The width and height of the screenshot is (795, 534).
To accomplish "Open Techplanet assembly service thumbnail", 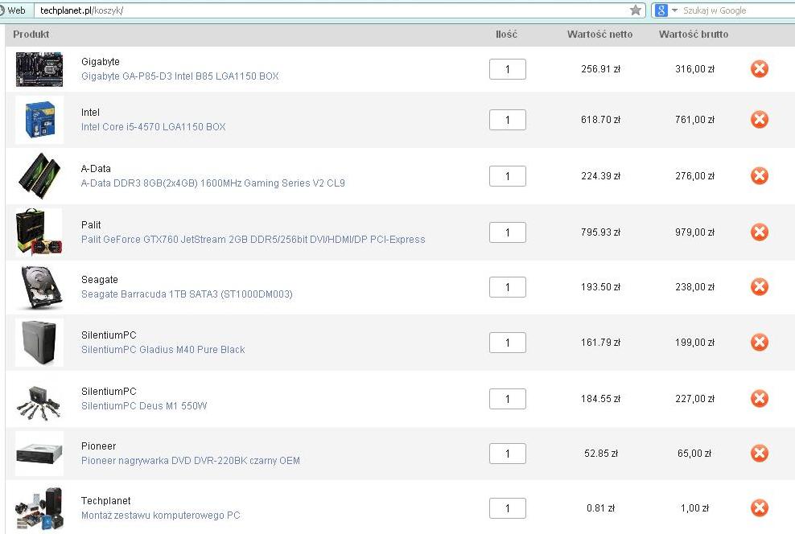I will [39, 509].
